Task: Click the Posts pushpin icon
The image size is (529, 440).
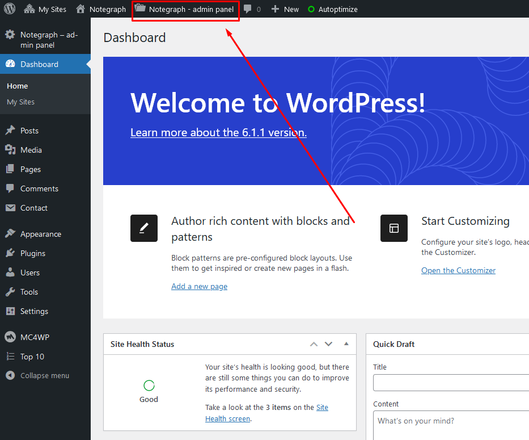Action: click(10, 131)
